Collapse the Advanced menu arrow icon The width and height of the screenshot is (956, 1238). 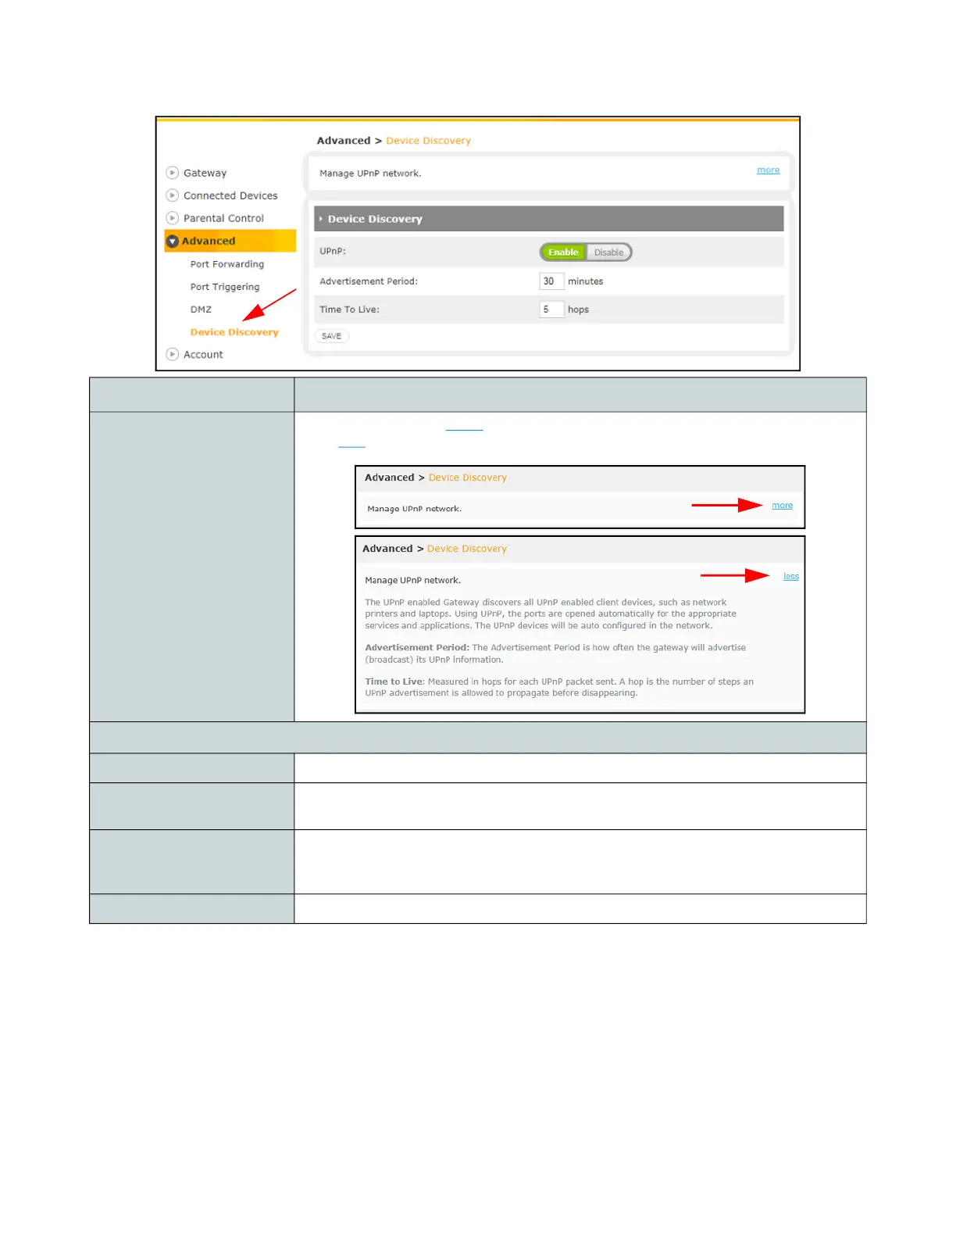coord(173,241)
